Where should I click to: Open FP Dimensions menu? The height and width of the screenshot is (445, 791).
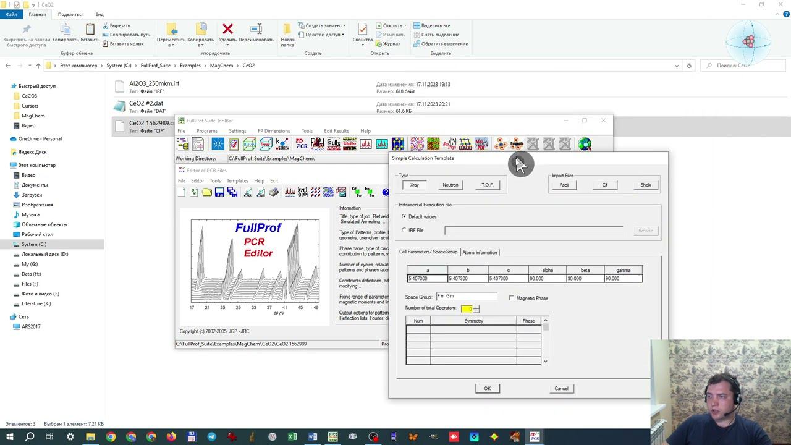point(274,131)
